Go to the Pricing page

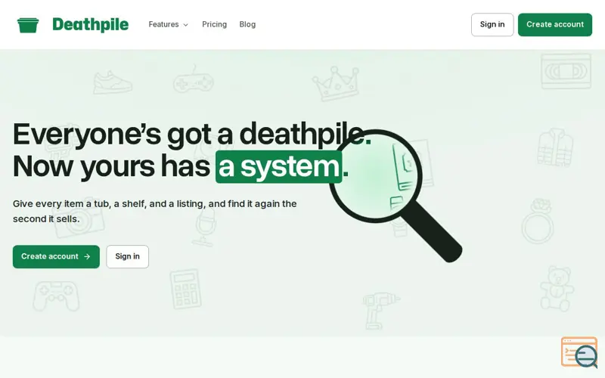214,24
